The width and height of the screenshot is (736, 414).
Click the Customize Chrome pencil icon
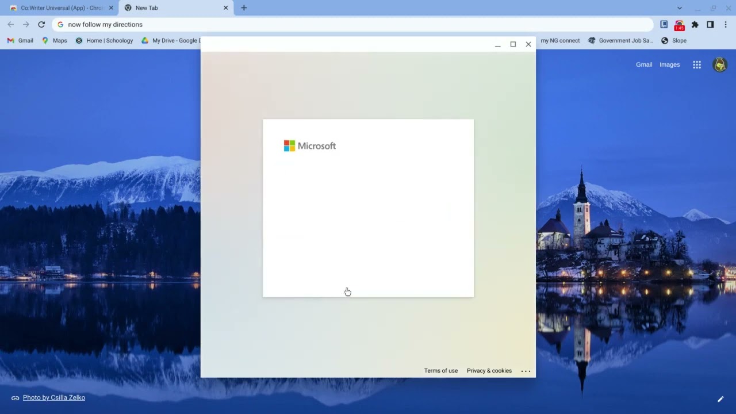[720, 399]
